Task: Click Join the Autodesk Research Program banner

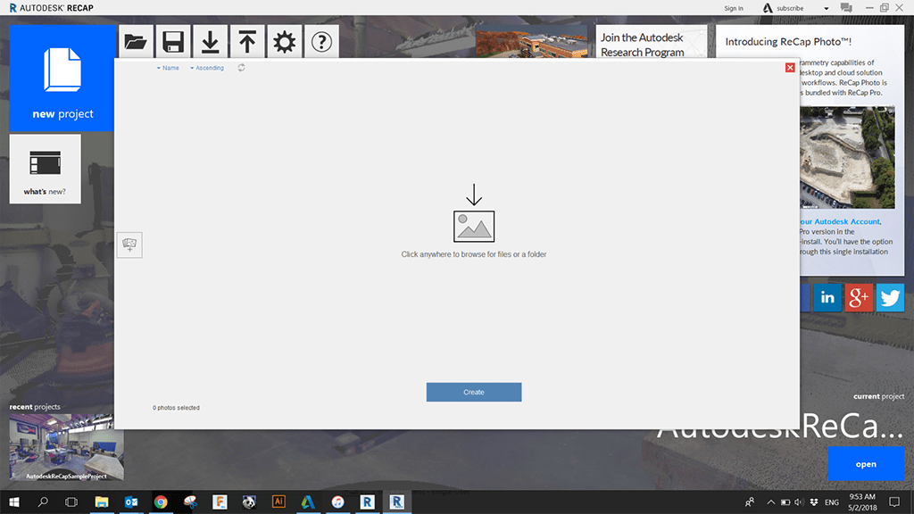Action: (x=651, y=41)
